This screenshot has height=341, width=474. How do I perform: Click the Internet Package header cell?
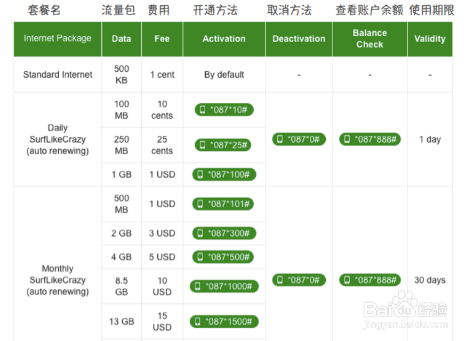click(x=57, y=38)
